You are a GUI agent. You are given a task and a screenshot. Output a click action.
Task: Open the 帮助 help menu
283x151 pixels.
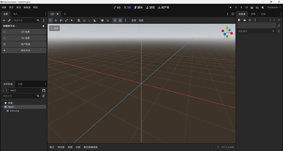pos(36,7)
